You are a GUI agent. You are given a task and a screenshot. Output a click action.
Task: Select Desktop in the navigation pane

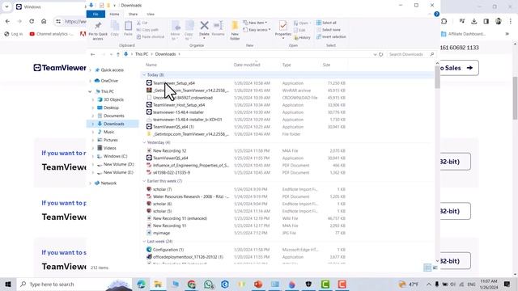click(111, 108)
